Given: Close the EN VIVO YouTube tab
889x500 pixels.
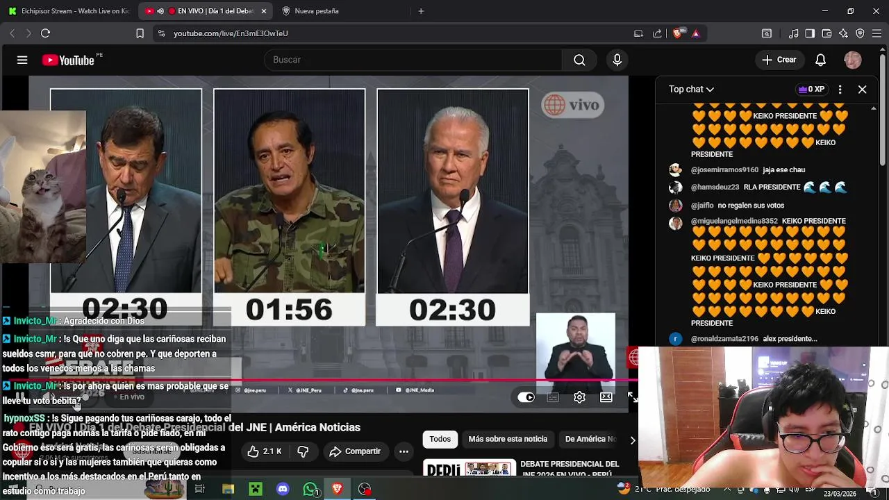Looking at the screenshot, I should click(263, 11).
